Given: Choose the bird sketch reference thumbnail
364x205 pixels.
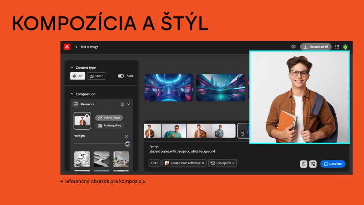Looking at the screenshot, I should point(82,159).
